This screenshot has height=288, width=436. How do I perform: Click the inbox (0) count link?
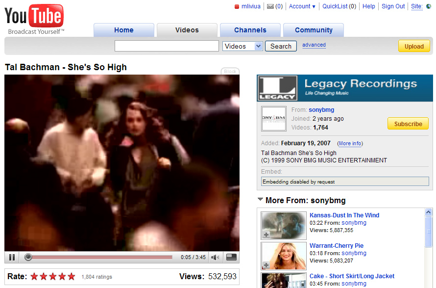[279, 6]
